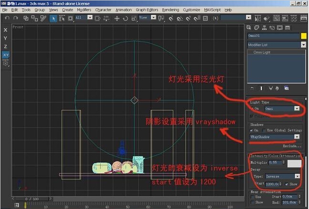Switch to the Create command panel tab

[249, 28]
